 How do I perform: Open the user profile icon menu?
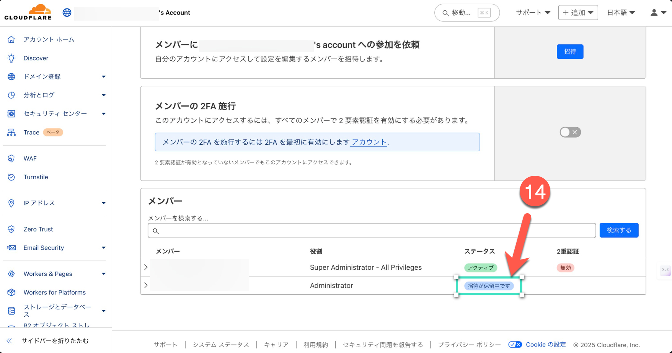(x=658, y=13)
